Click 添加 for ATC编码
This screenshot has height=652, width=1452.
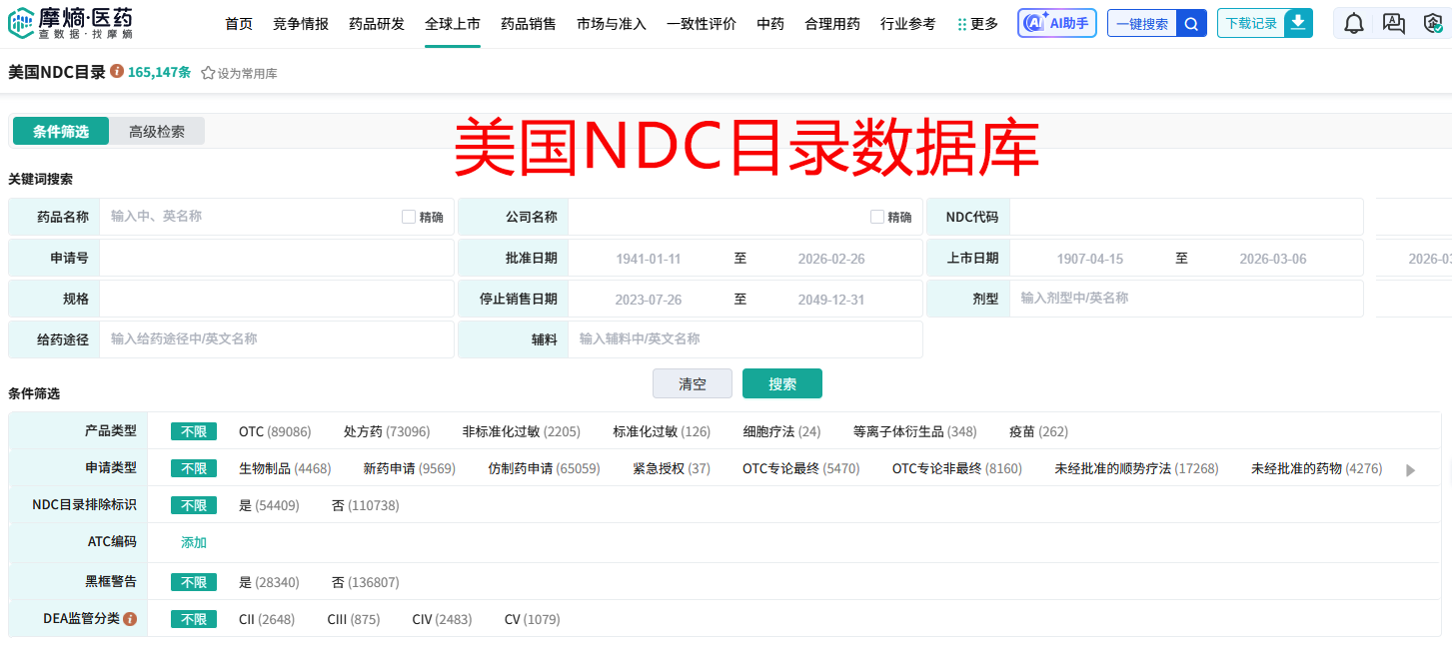tap(194, 542)
